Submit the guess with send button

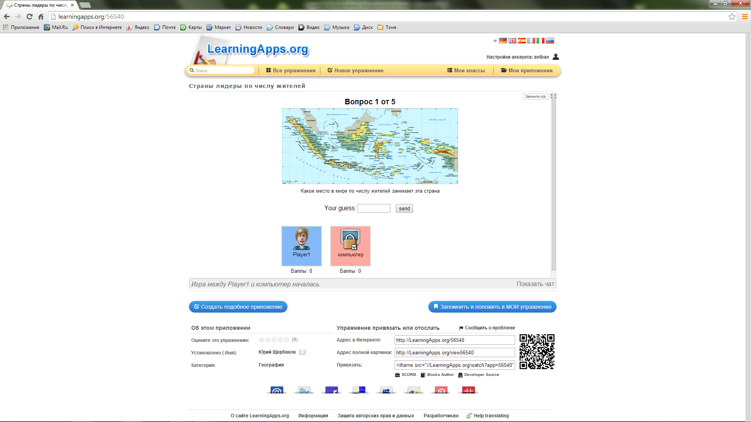[404, 208]
